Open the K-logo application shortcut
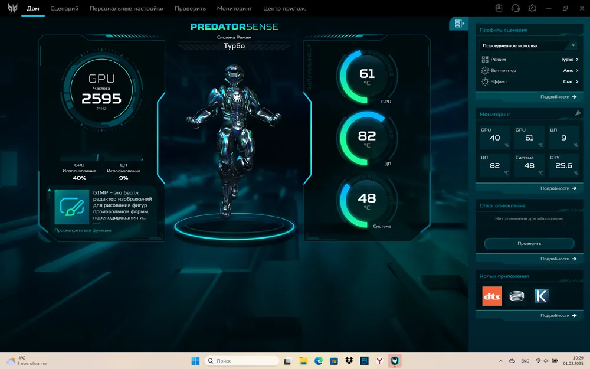The width and height of the screenshot is (590, 369). point(541,296)
